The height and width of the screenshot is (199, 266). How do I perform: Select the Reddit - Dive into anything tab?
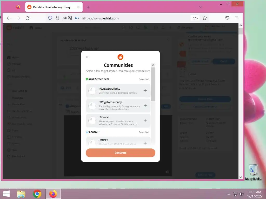tap(54, 7)
